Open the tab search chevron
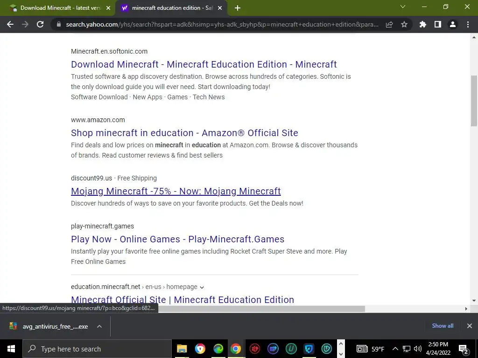 point(403,7)
